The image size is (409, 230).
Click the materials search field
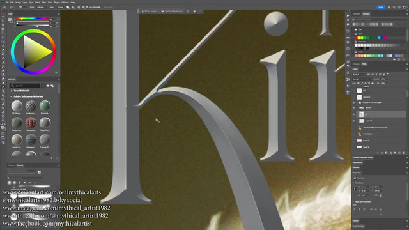click(25, 86)
